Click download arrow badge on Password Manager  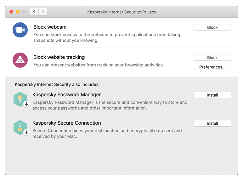click(x=26, y=104)
